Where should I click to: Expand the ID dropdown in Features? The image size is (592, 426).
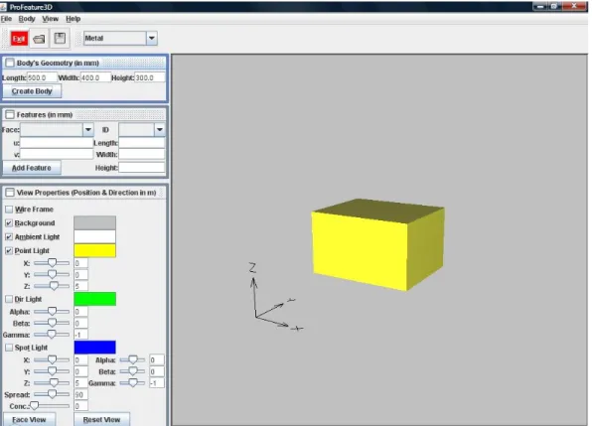160,130
